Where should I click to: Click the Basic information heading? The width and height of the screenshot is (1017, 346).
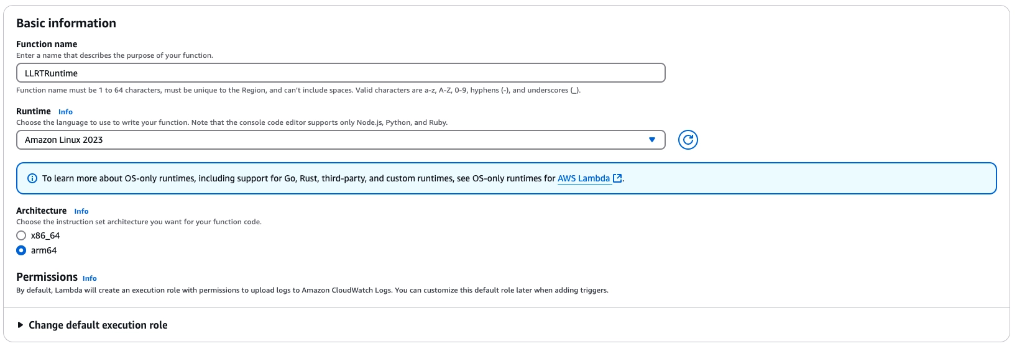66,23
